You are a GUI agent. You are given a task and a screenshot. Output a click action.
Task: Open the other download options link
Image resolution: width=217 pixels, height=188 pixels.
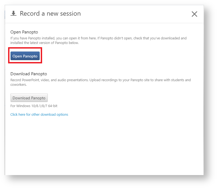[x=39, y=115]
